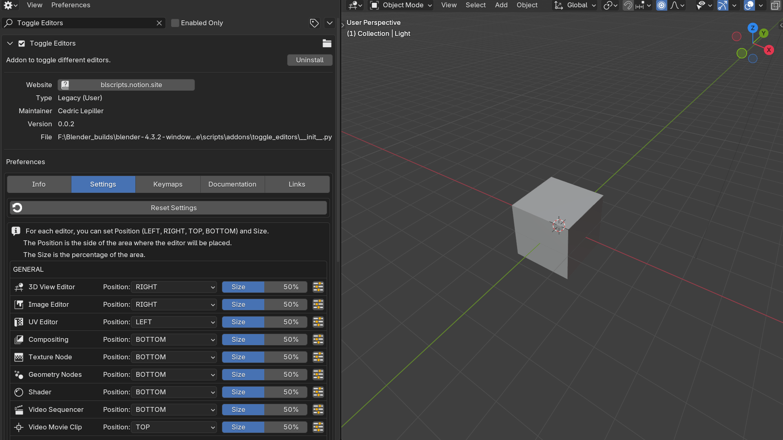Switch to the Info tab

pyautogui.click(x=39, y=184)
